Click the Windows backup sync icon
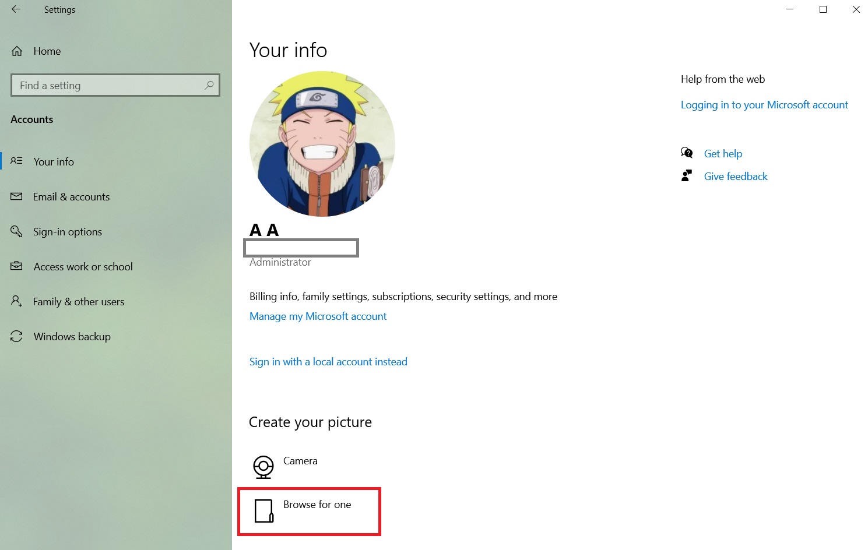The image size is (868, 550). click(16, 336)
